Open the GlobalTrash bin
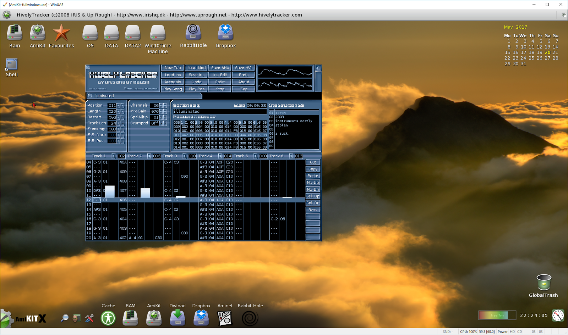Screen dimensions: 568x335 pyautogui.click(x=544, y=282)
